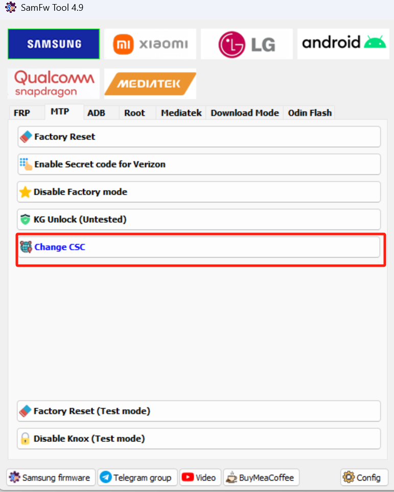Click the star icon for Disable Factory mode

click(25, 192)
